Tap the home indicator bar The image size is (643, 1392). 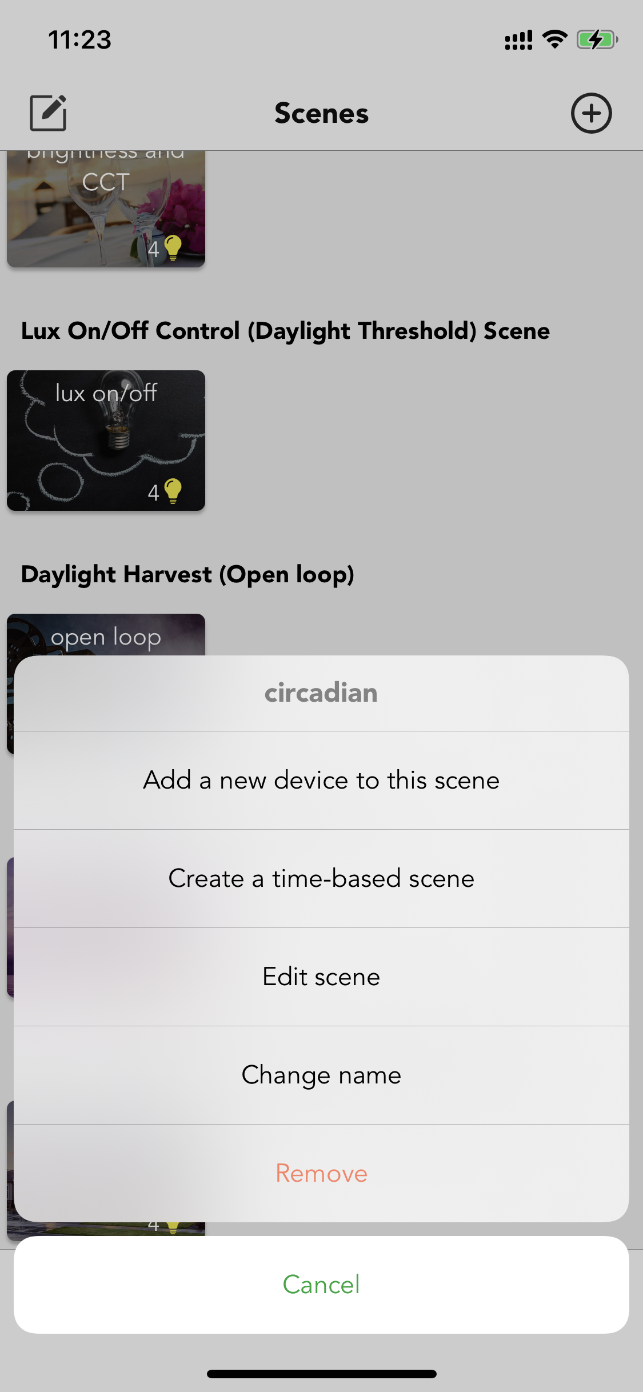click(x=321, y=1374)
